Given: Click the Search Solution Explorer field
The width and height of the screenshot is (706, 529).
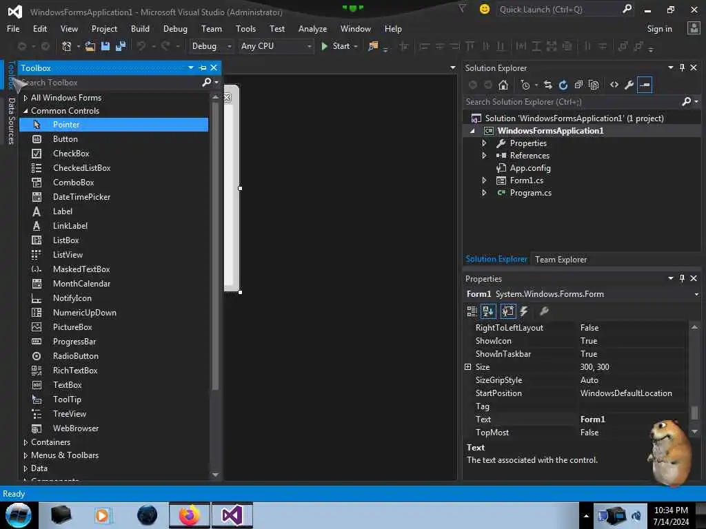Looking at the screenshot, I should pyautogui.click(x=572, y=102).
